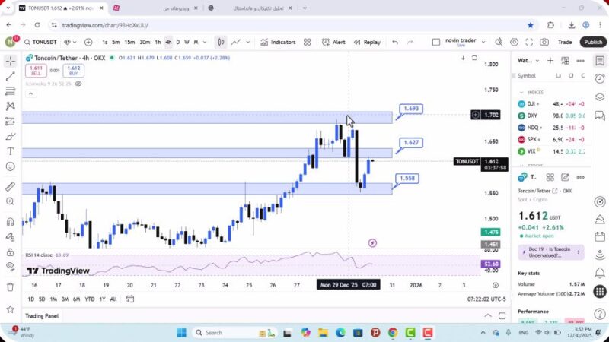Toggle lock all drawing tools

tap(10, 251)
